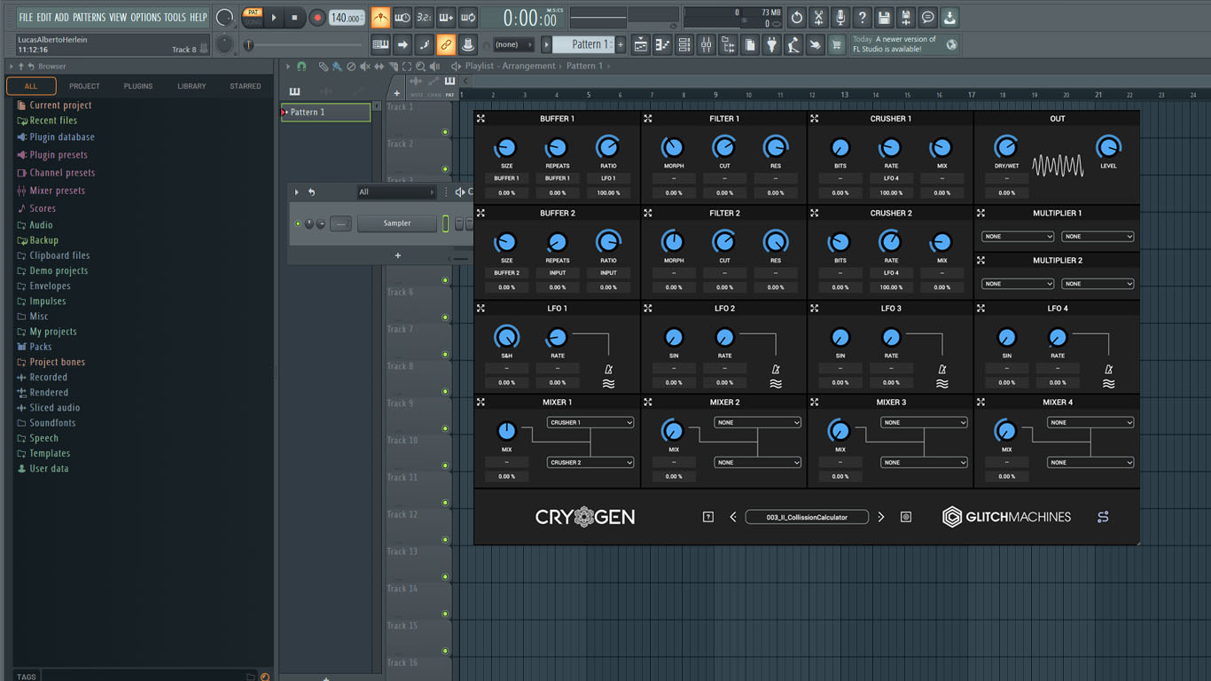
Task: Switch to the STARRED browser tab
Action: (246, 86)
